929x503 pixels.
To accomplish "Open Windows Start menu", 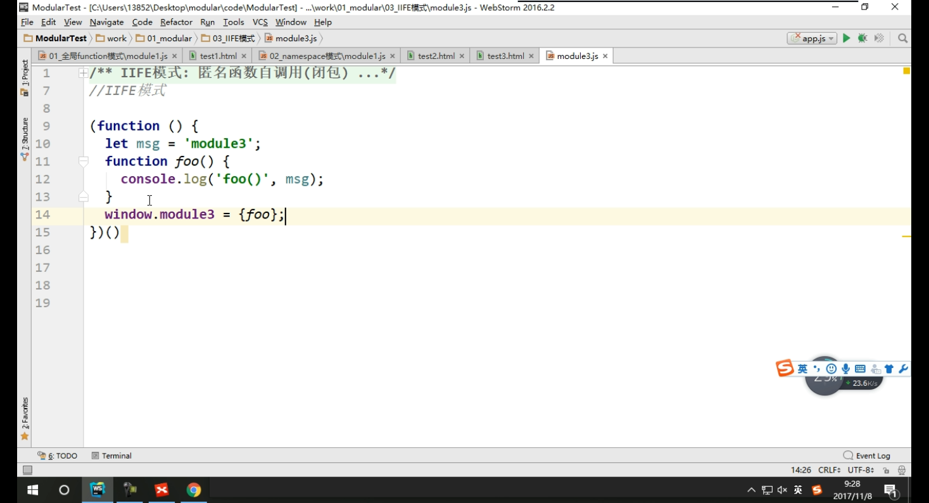I will [33, 490].
